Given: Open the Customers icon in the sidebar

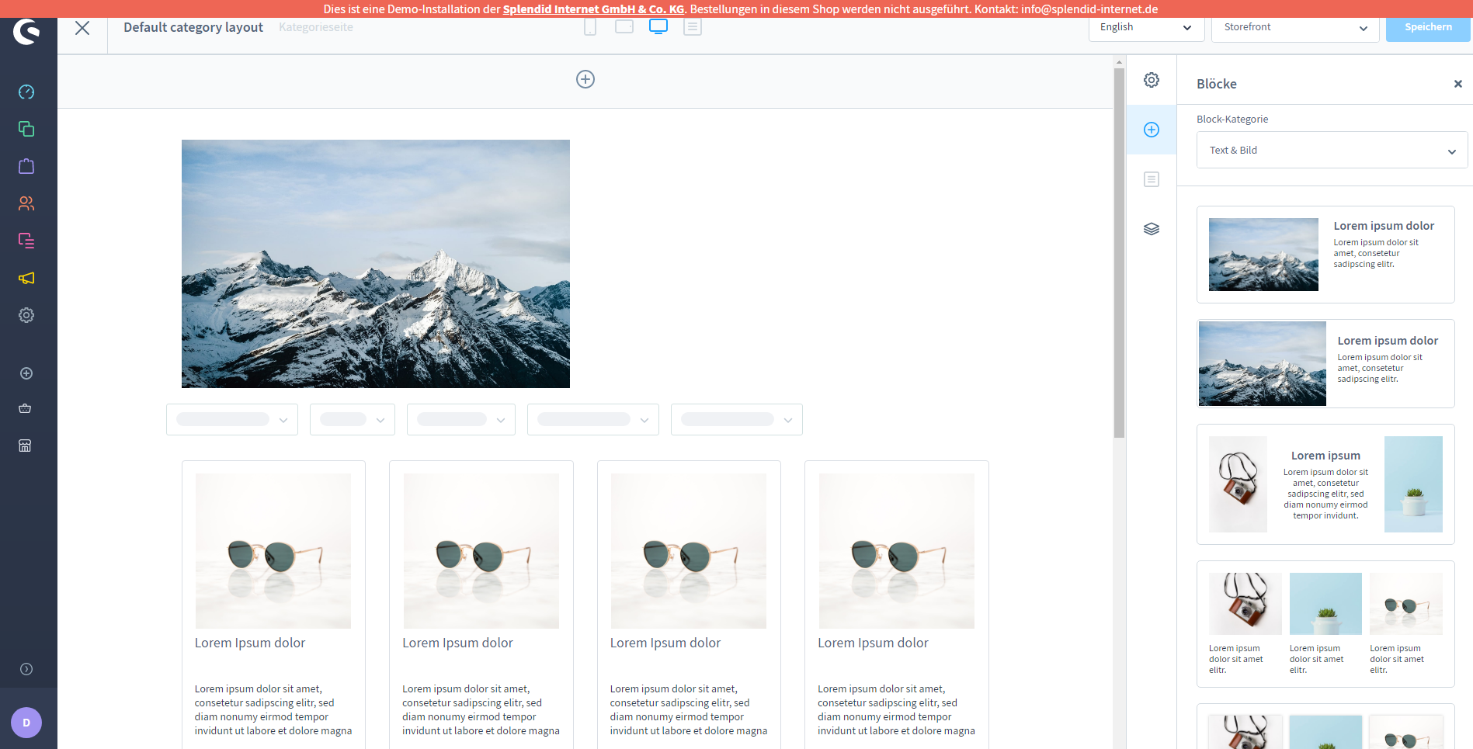Looking at the screenshot, I should (26, 203).
